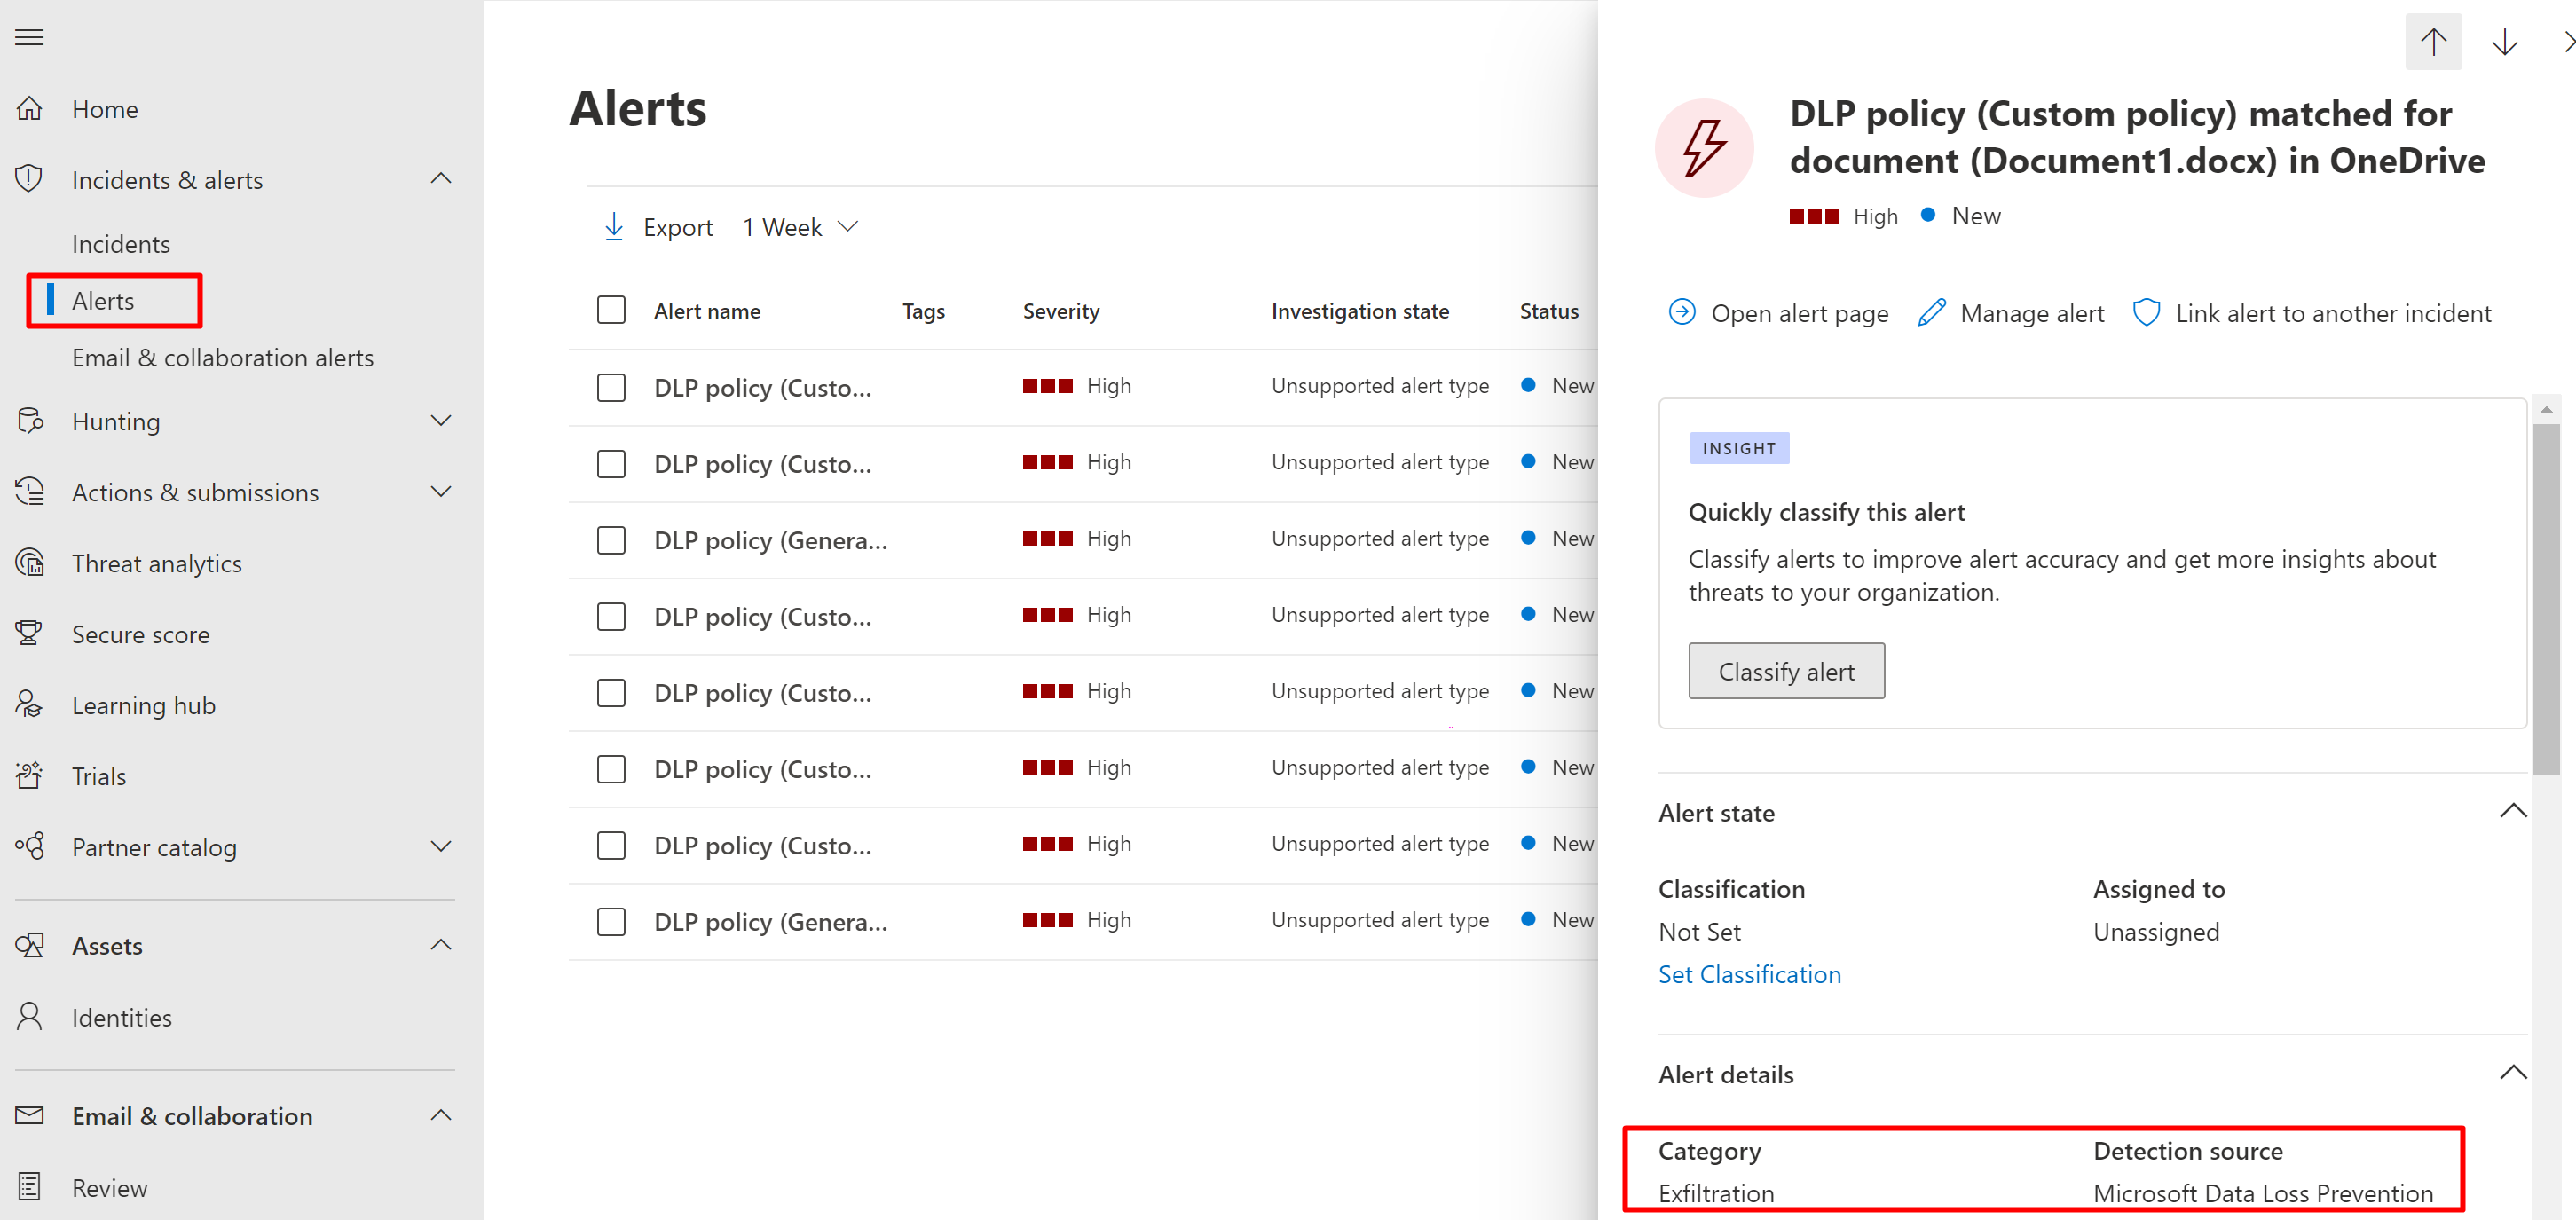The height and width of the screenshot is (1220, 2576).
Task: Go to Incidents in the sidebar
Action: tap(121, 244)
